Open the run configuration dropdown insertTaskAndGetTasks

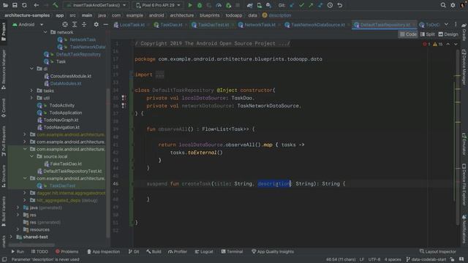click(x=97, y=5)
